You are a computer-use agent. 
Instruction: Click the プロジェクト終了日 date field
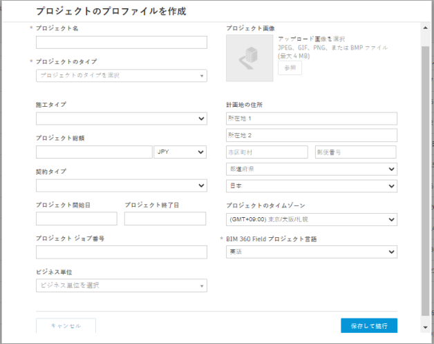coord(165,219)
